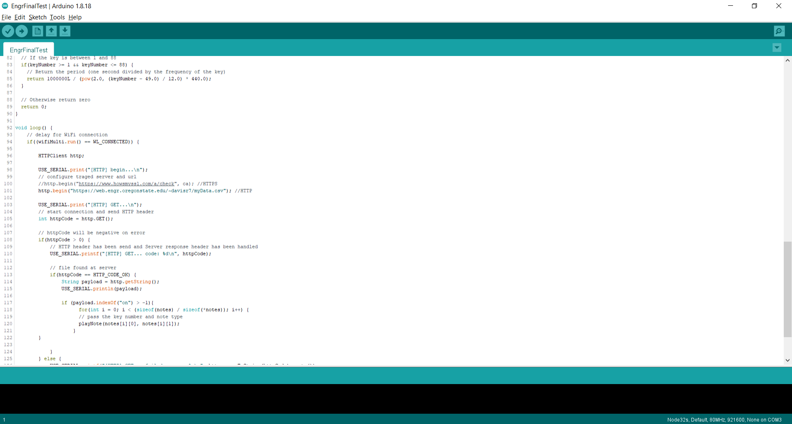Open a sketch using the Open icon
792x424 pixels.
(51, 31)
